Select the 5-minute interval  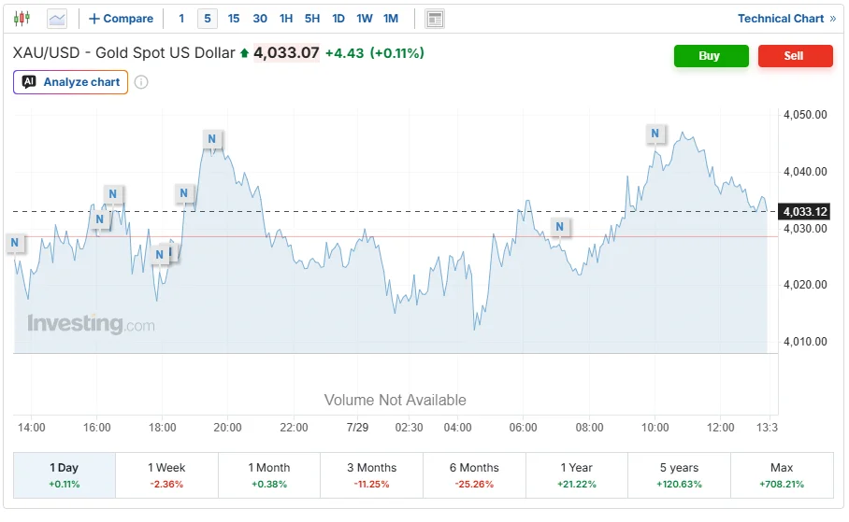coord(208,19)
